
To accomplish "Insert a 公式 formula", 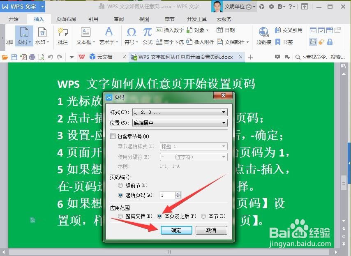I will (x=148, y=36).
